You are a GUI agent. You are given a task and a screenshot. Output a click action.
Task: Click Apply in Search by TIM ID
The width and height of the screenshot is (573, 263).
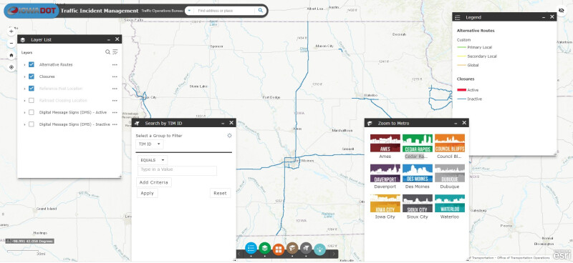pos(148,193)
